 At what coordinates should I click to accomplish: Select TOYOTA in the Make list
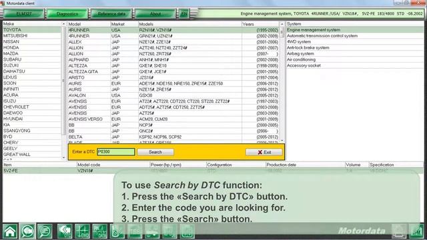point(32,30)
